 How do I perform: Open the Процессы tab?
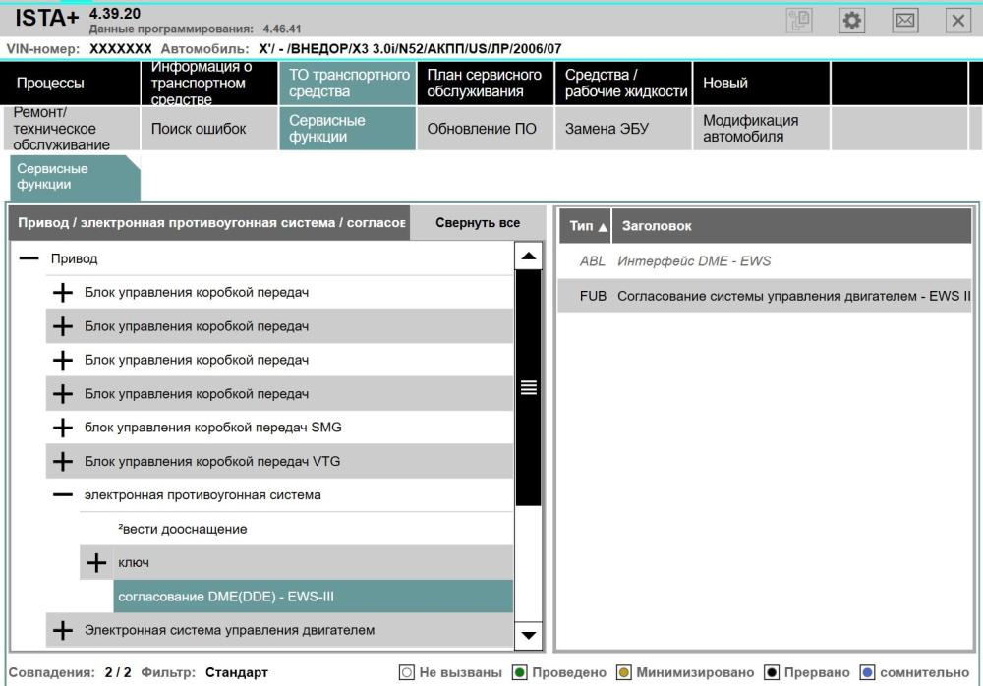pos(70,83)
